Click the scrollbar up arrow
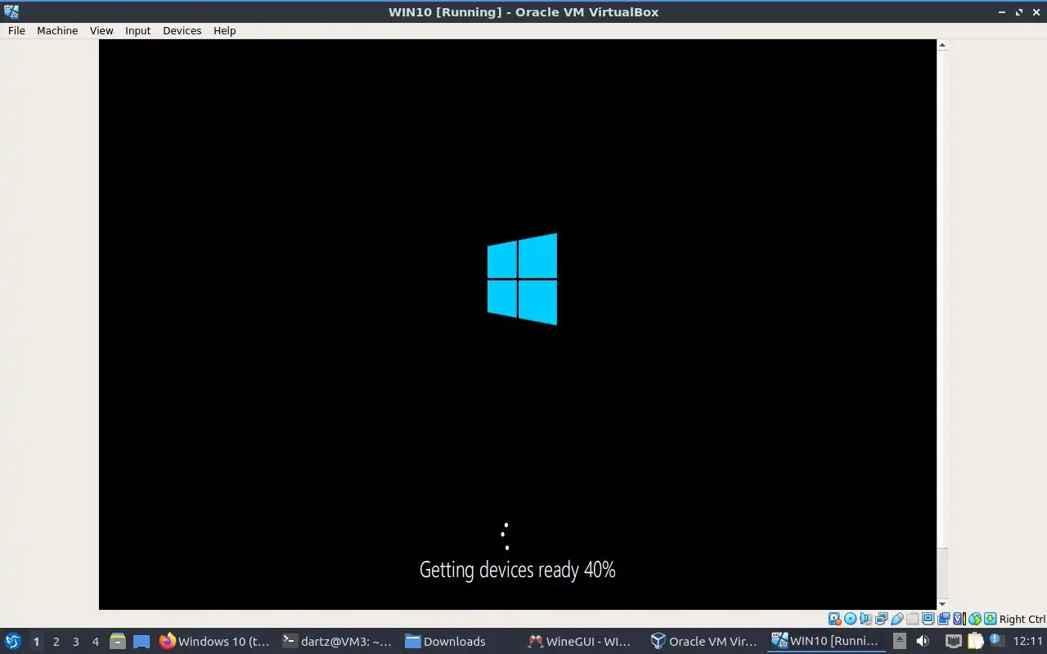Screen dimensions: 1047x654 pyautogui.click(x=941, y=45)
